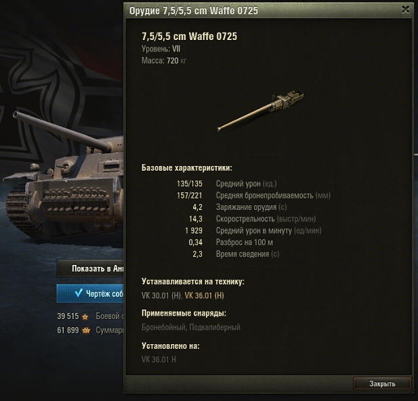The image size is (418, 401).
Task: Open the VK 36.01 (H) vehicle link
Action: coord(204,295)
